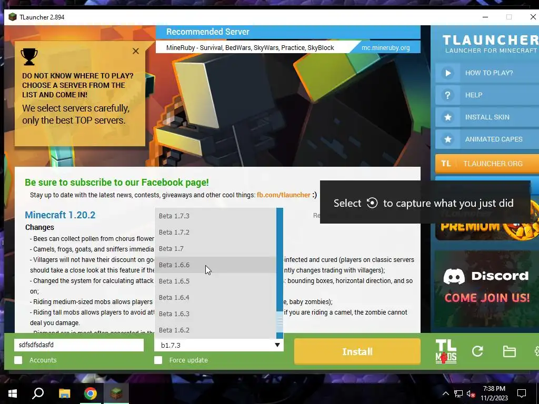The height and width of the screenshot is (404, 539).
Task: Open fb.com/tlauncher link
Action: tap(284, 195)
